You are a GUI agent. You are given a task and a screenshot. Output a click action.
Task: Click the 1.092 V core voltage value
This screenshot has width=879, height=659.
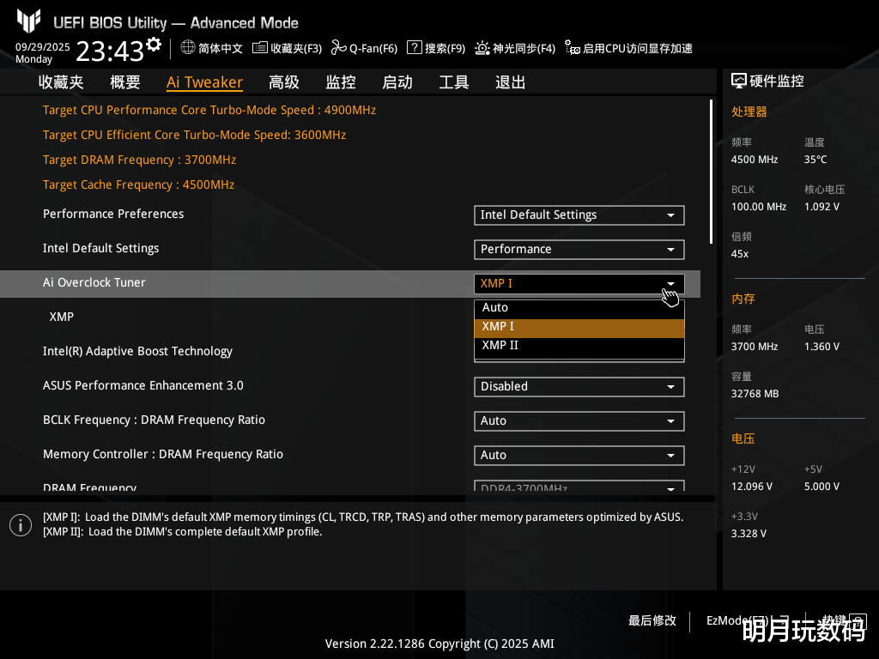(x=821, y=207)
